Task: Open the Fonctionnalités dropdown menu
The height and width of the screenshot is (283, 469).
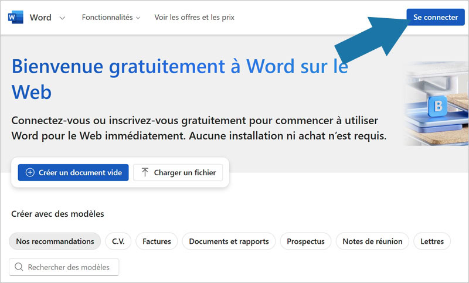Action: 111,18
